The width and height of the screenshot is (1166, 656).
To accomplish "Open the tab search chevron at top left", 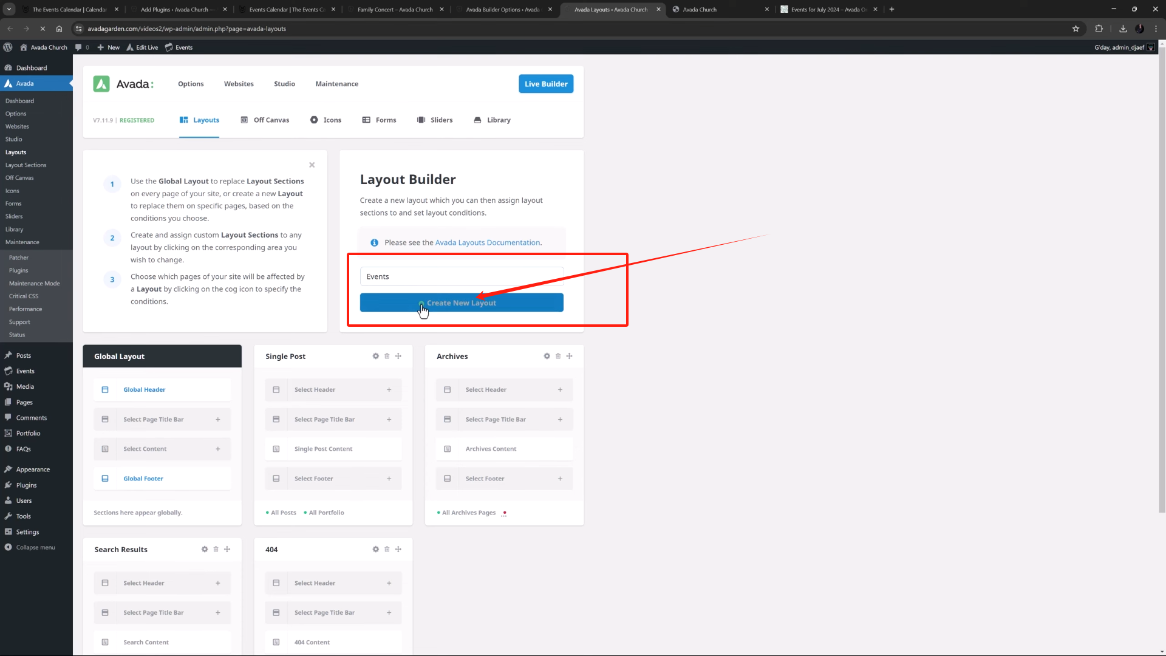I will coord(9,9).
